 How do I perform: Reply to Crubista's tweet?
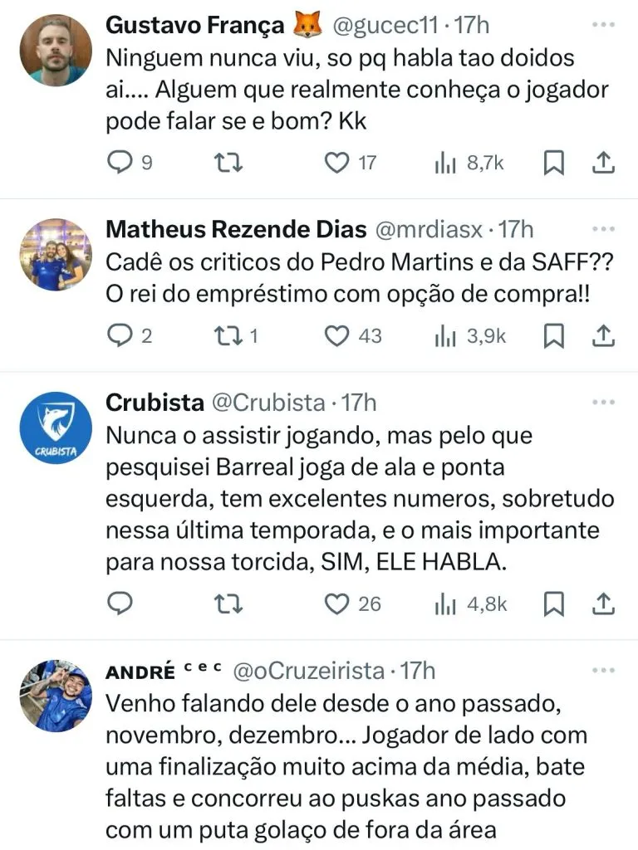point(121,603)
